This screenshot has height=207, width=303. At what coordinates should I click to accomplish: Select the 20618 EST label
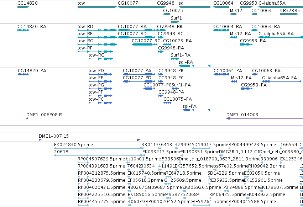(61, 152)
